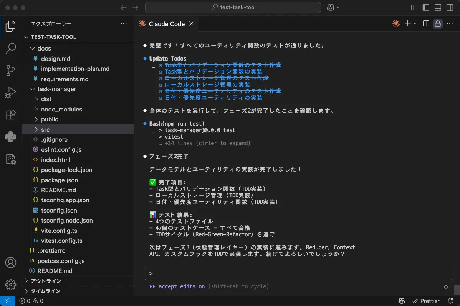Click Prettier in the status bar
460x306 pixels.
pyautogui.click(x=426, y=301)
